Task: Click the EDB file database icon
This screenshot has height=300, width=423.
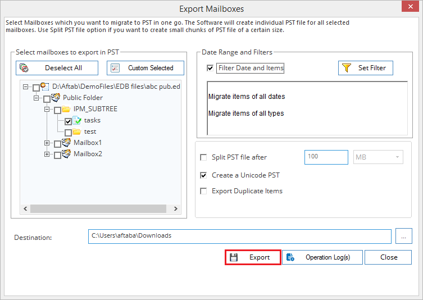Action: coord(45,87)
